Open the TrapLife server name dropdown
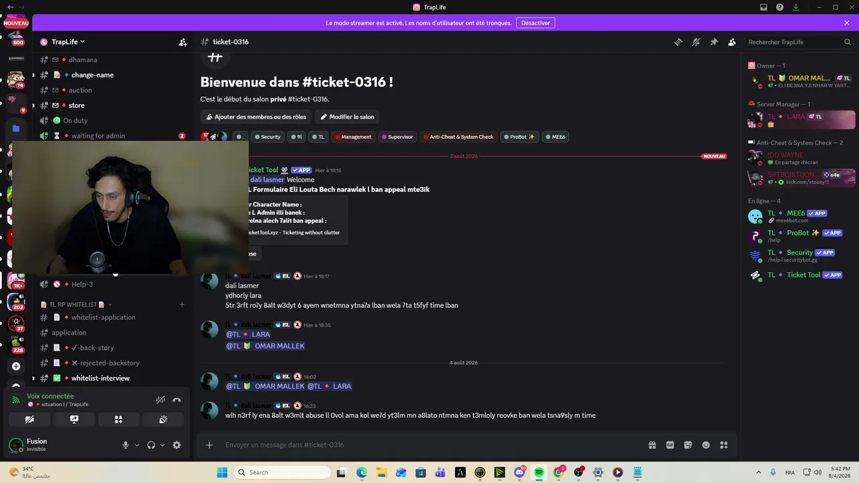This screenshot has height=483, width=859. click(x=68, y=42)
